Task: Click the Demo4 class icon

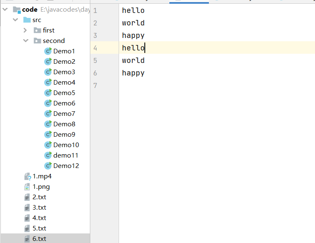Action: [x=48, y=83]
